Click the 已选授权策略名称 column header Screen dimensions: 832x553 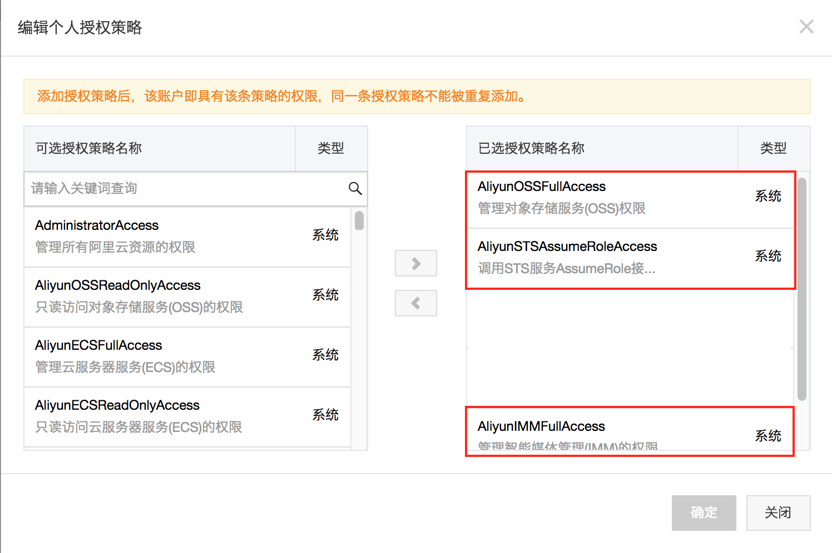point(602,148)
